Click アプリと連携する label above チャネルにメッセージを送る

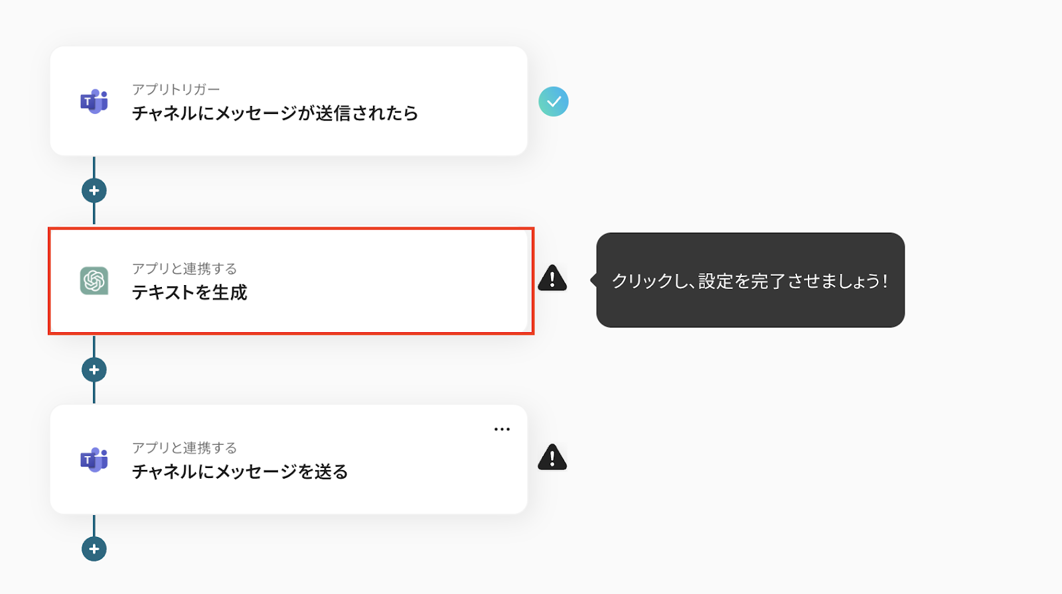click(184, 447)
